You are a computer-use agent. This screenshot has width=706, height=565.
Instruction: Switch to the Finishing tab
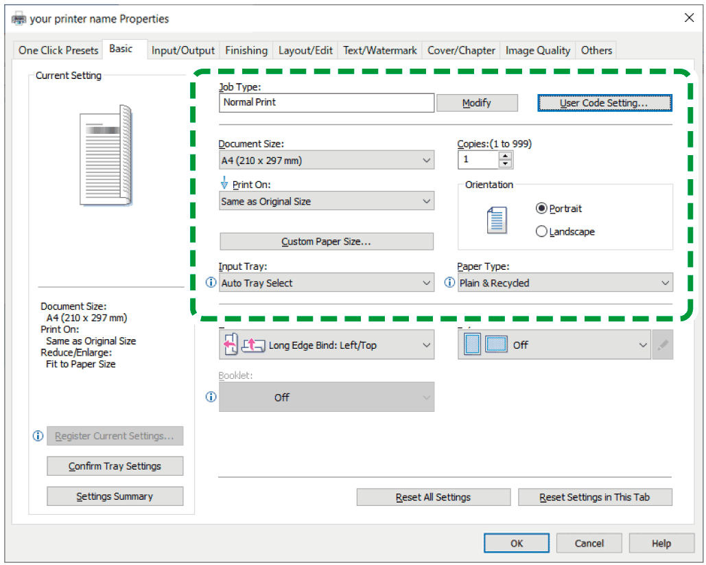[x=246, y=50]
